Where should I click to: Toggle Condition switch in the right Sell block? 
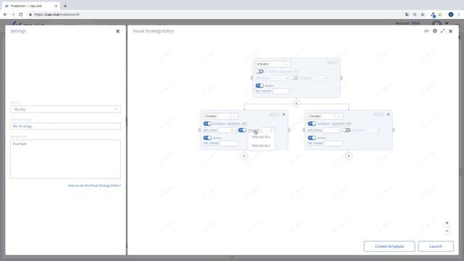(312, 123)
